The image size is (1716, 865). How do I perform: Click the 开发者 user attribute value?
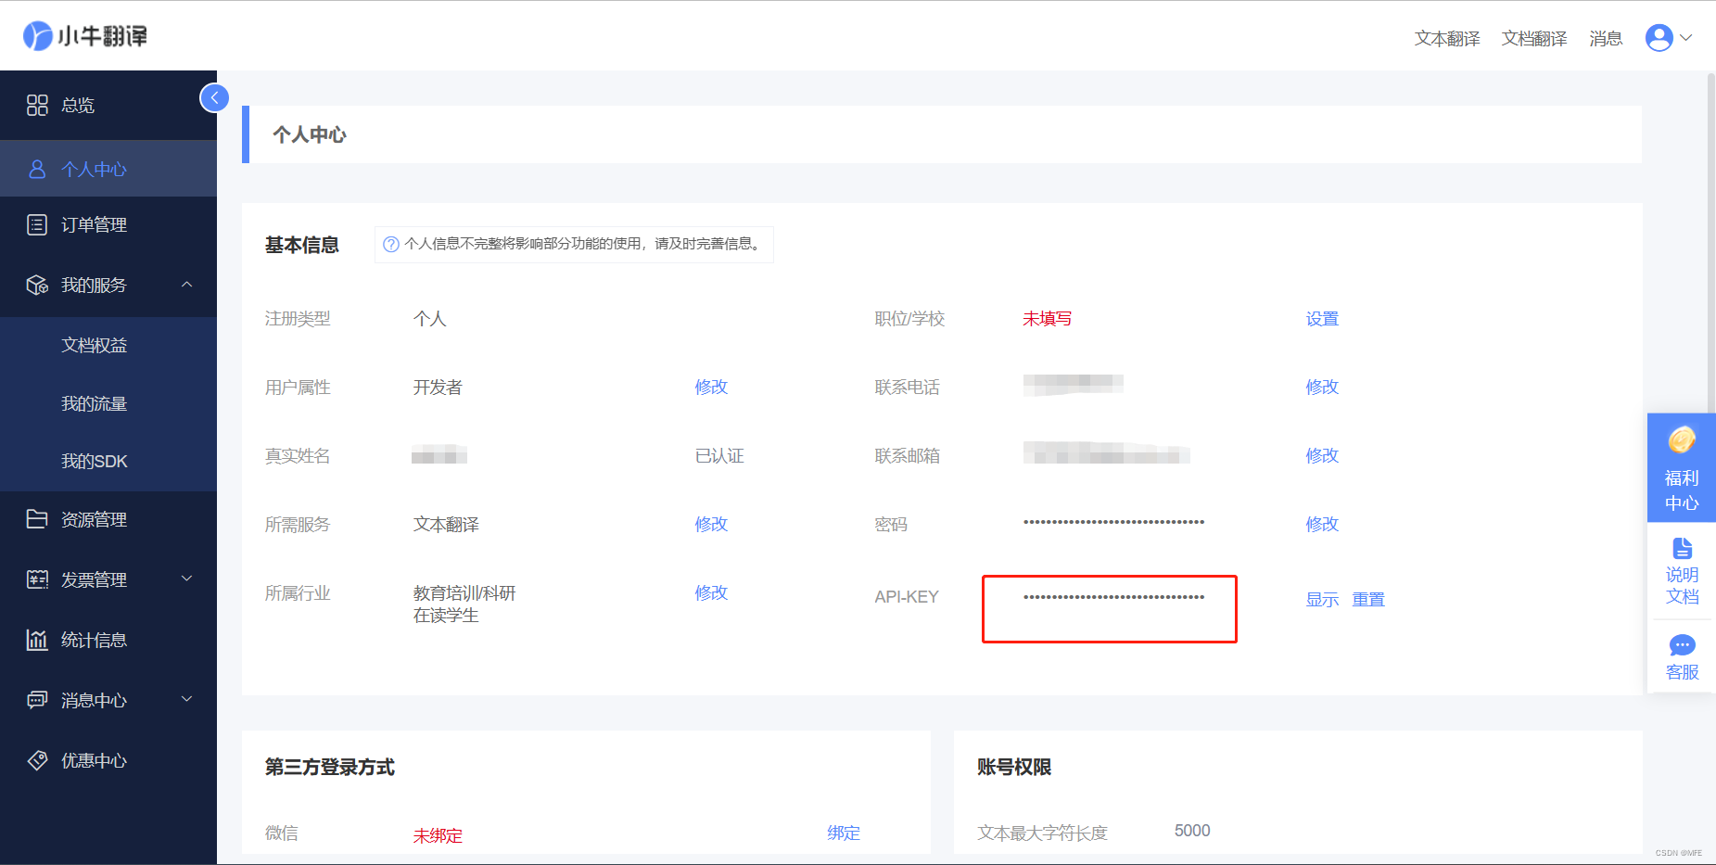(x=438, y=388)
